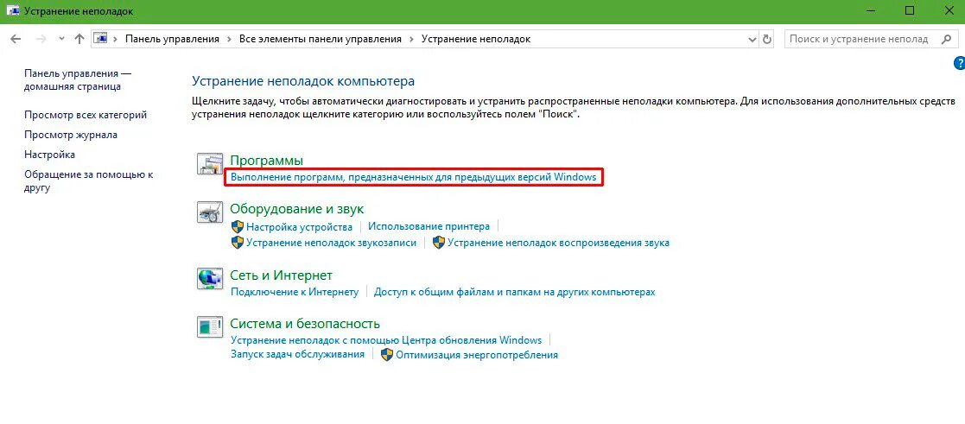965x424 pixels.
Task: Close the Устранение неполадок window
Action: coord(949,11)
